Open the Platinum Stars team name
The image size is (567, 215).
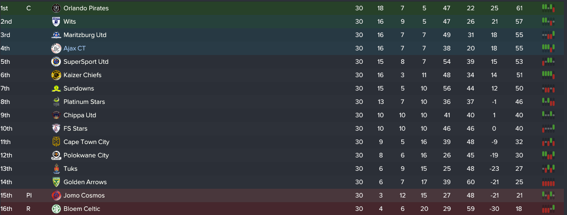pos(84,101)
